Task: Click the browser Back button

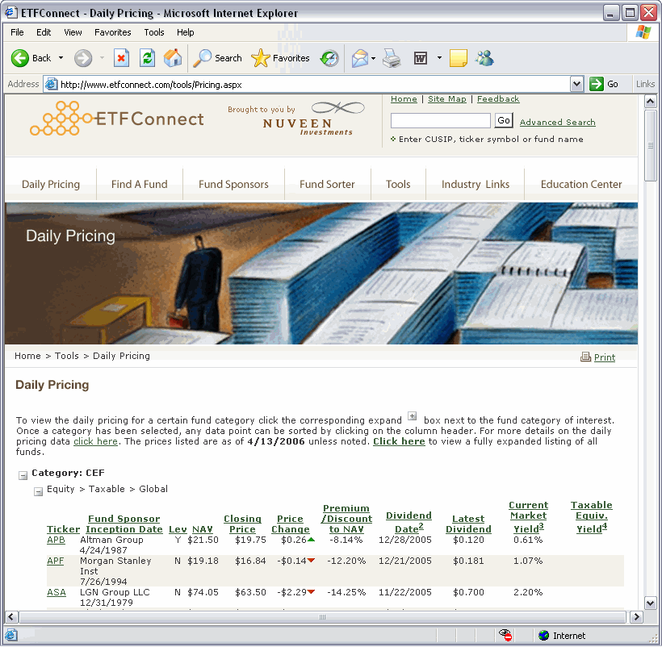Action: click(x=31, y=58)
